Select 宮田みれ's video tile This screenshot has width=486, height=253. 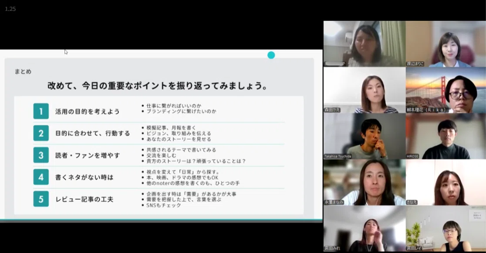click(x=364, y=228)
